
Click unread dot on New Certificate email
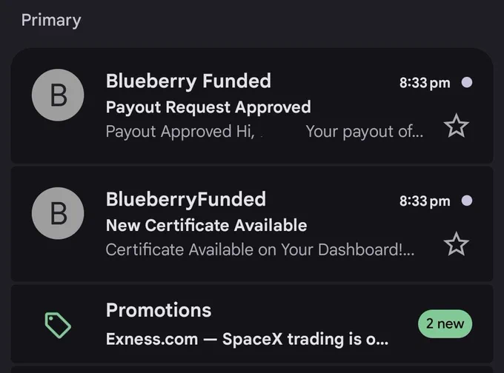tap(467, 201)
